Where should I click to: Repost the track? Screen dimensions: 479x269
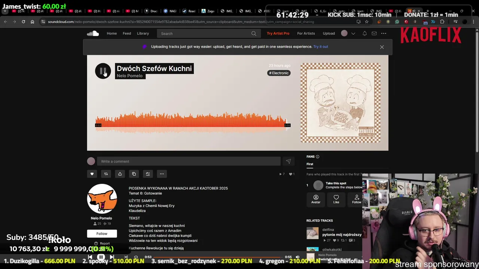click(106, 174)
